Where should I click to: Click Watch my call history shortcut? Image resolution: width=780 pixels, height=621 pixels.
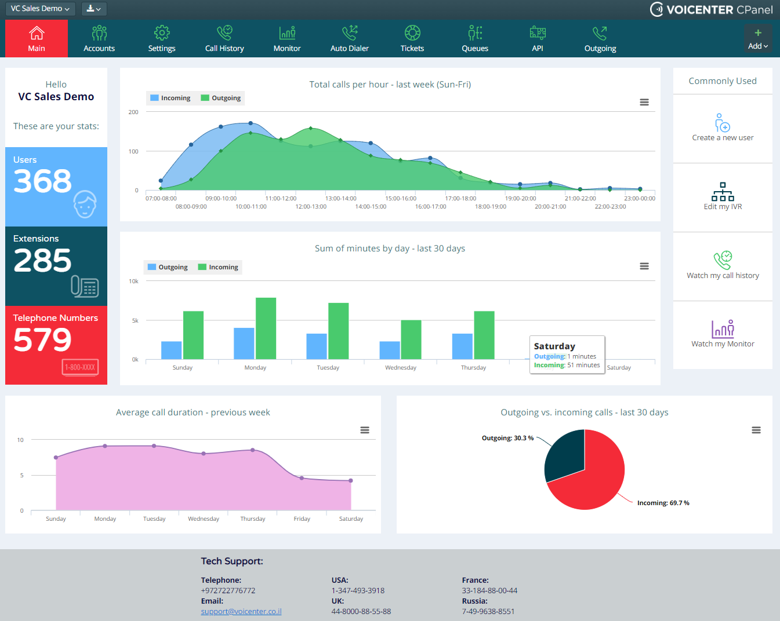point(723,266)
